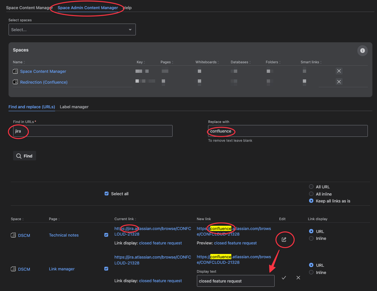377x291 pixels.
Task: Sort spaces by Pages column
Action: click(167, 62)
